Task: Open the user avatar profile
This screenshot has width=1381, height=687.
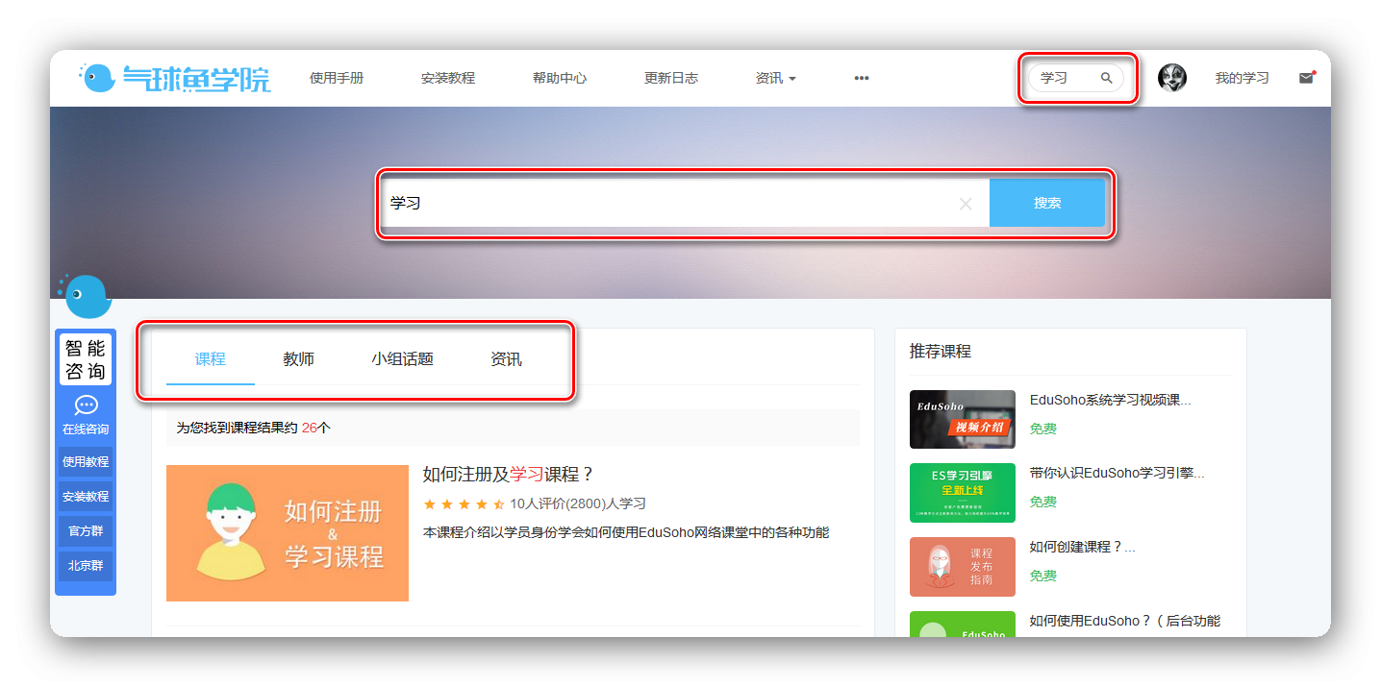Action: pos(1171,78)
